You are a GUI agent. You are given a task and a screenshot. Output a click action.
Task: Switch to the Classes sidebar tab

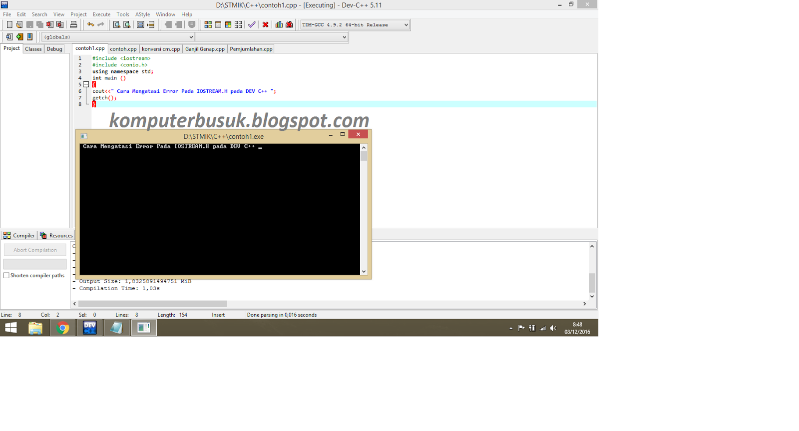pyautogui.click(x=33, y=49)
